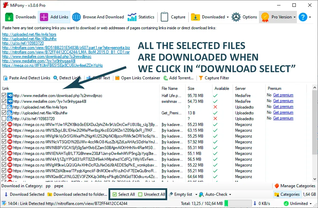Screen dimensions: 318x208
Task: Expand the Downloaded dropdown arrow
Action: [228, 17]
